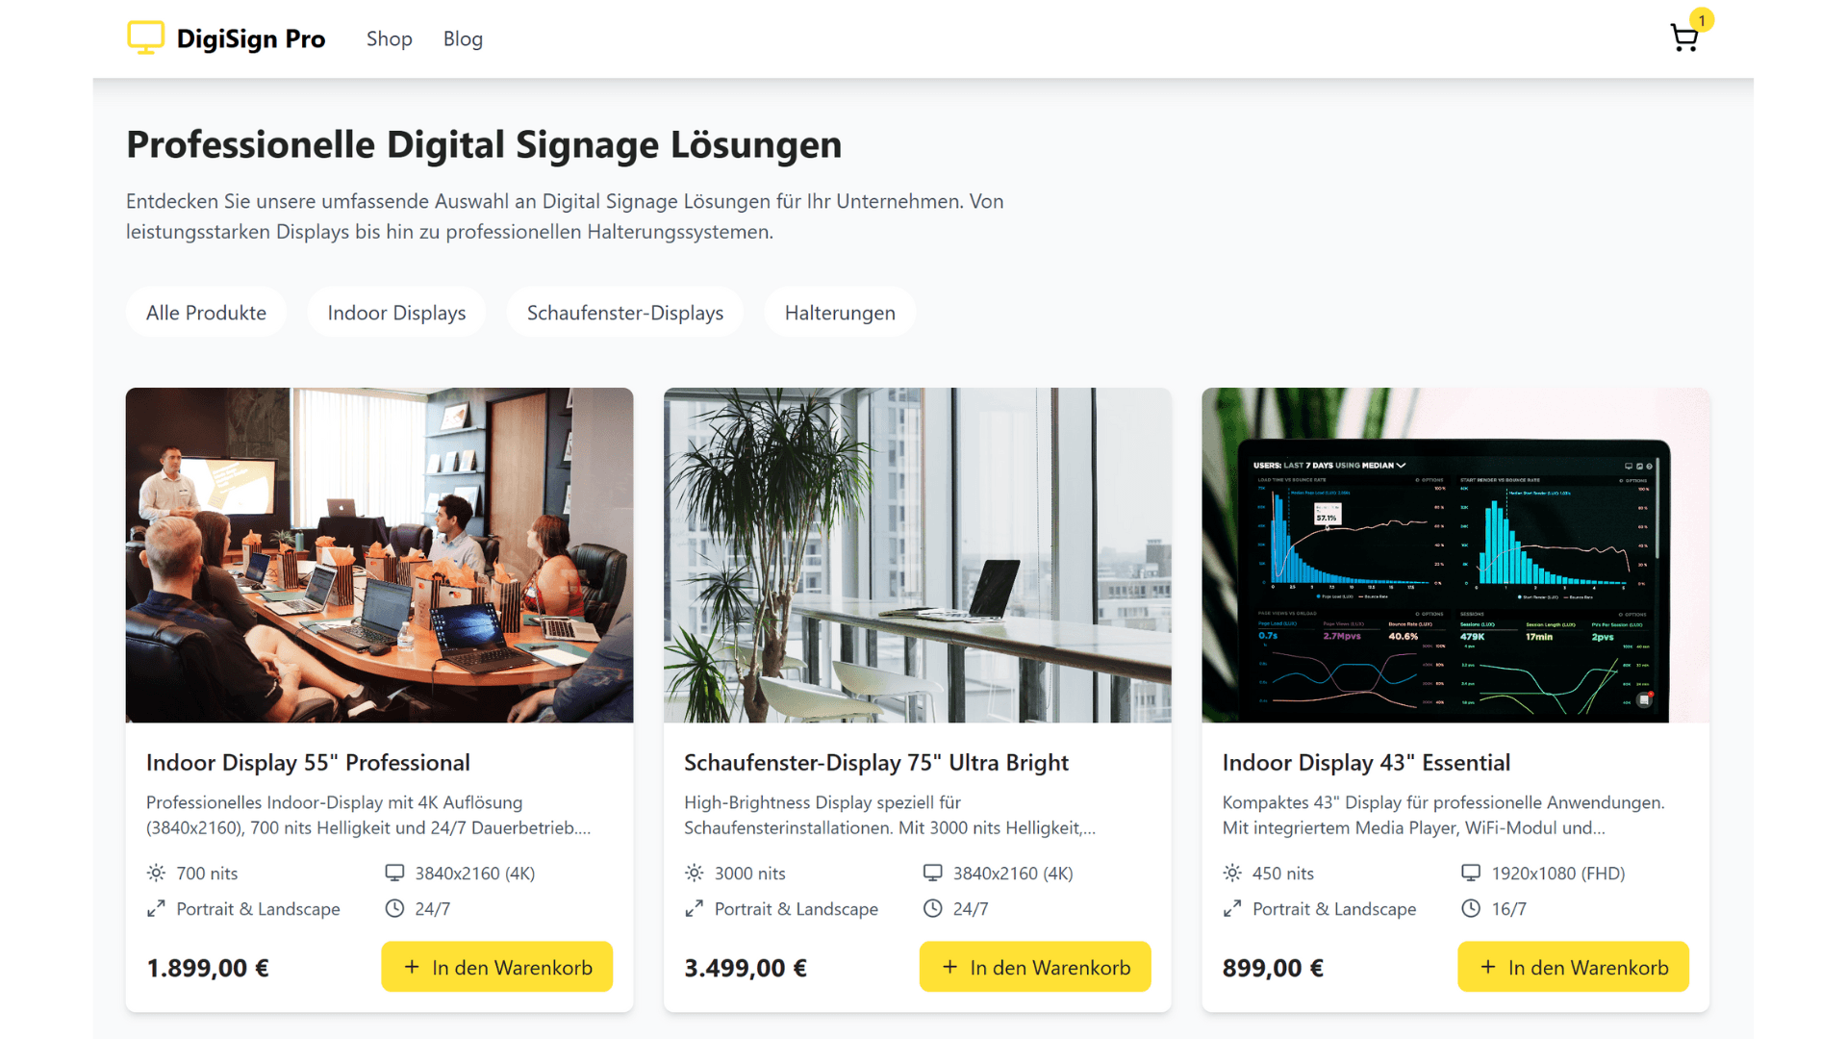The width and height of the screenshot is (1847, 1039).
Task: Open the meeting room product photo
Action: pos(379,555)
